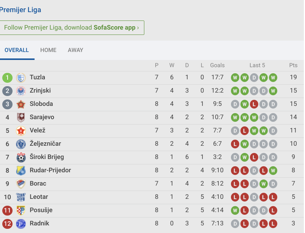Viewport: 305px width, 233px height.
Task: Click the Tuzla team crest icon
Action: tap(21, 77)
